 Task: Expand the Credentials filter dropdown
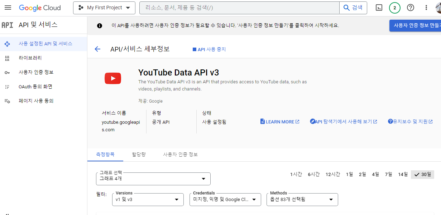click(225, 199)
